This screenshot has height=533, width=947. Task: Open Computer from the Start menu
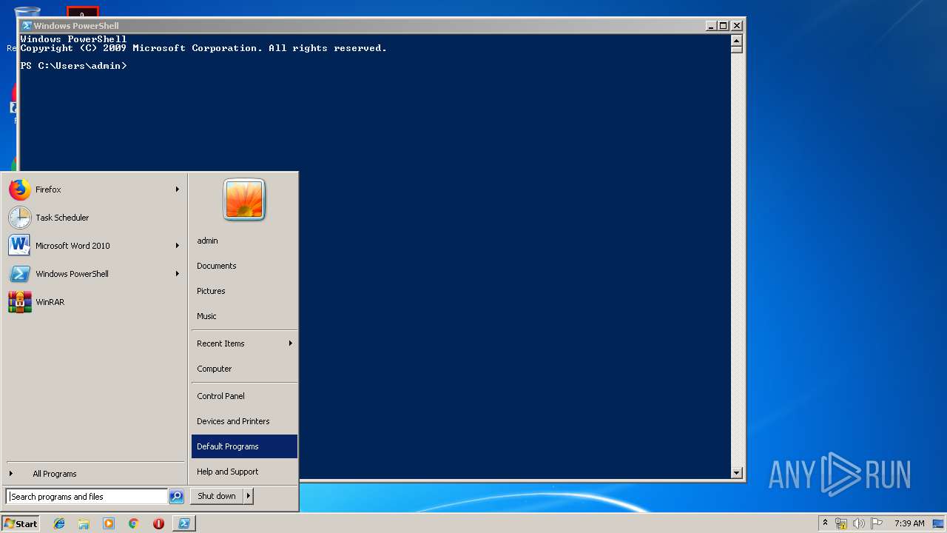[244, 369]
